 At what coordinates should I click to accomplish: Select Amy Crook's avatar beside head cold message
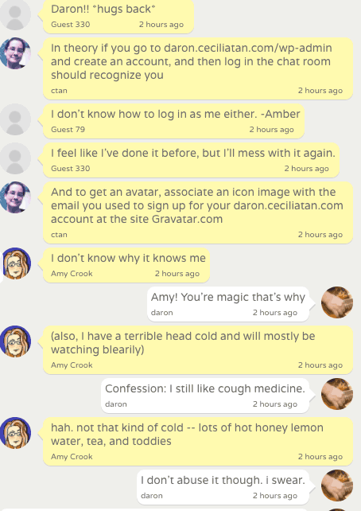click(15, 341)
